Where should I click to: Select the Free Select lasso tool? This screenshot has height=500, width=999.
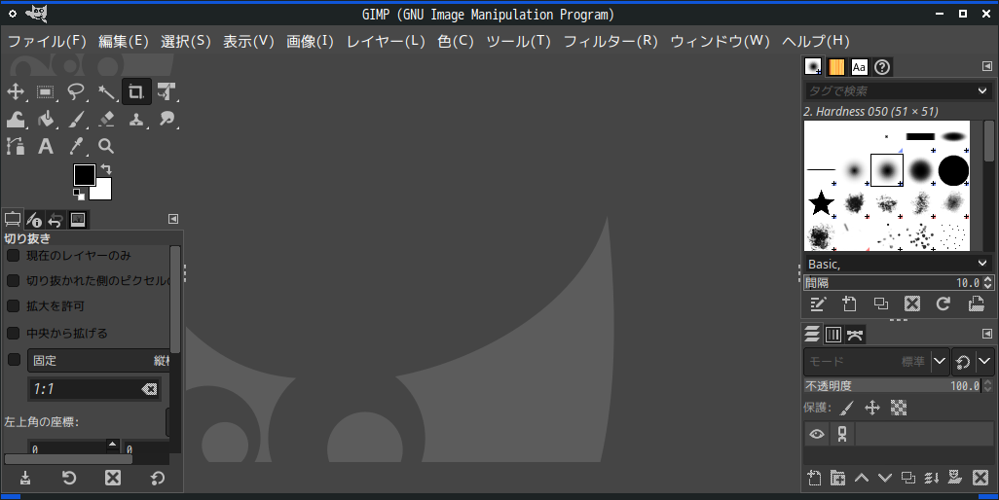pos(76,91)
